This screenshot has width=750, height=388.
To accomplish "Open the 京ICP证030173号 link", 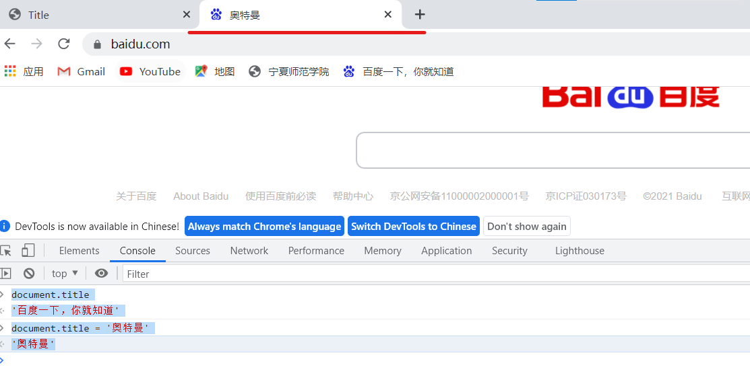I will (586, 196).
